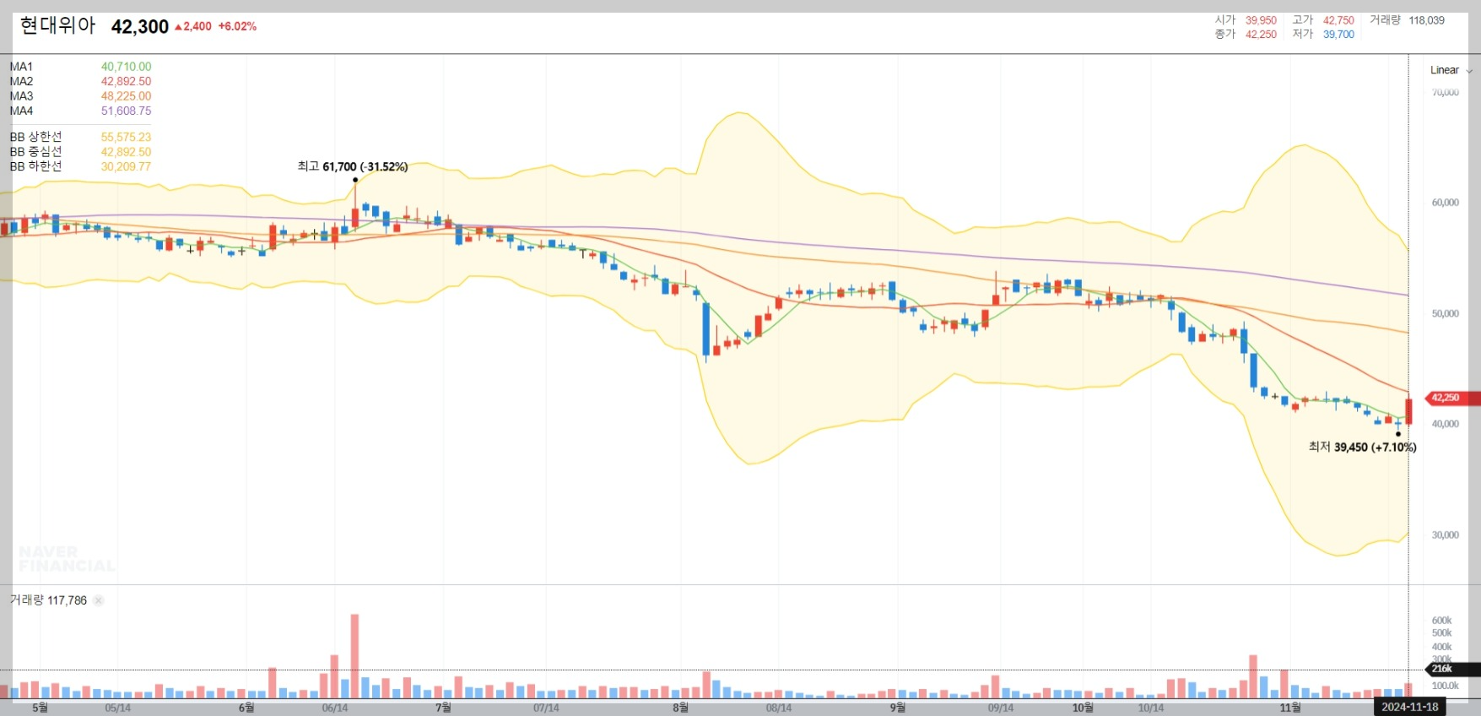
Task: Click the current price 42,300
Action: point(140,27)
